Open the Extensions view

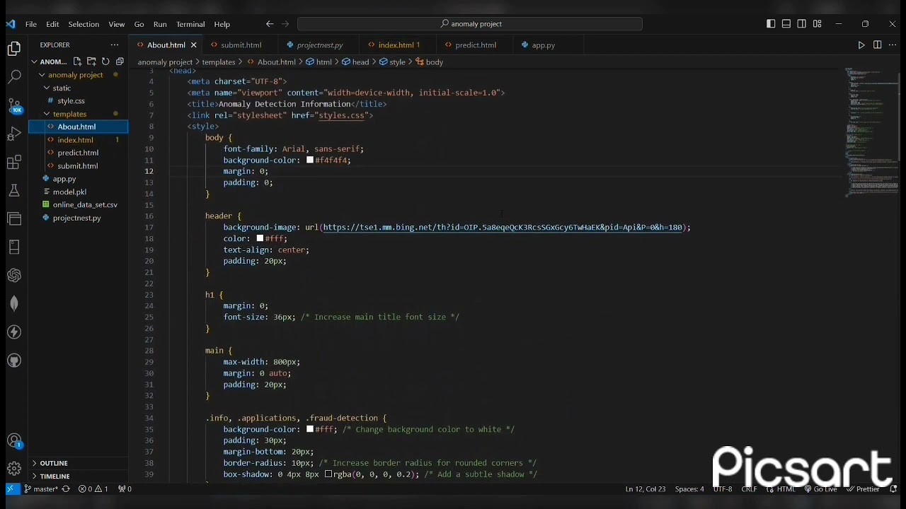(x=14, y=163)
